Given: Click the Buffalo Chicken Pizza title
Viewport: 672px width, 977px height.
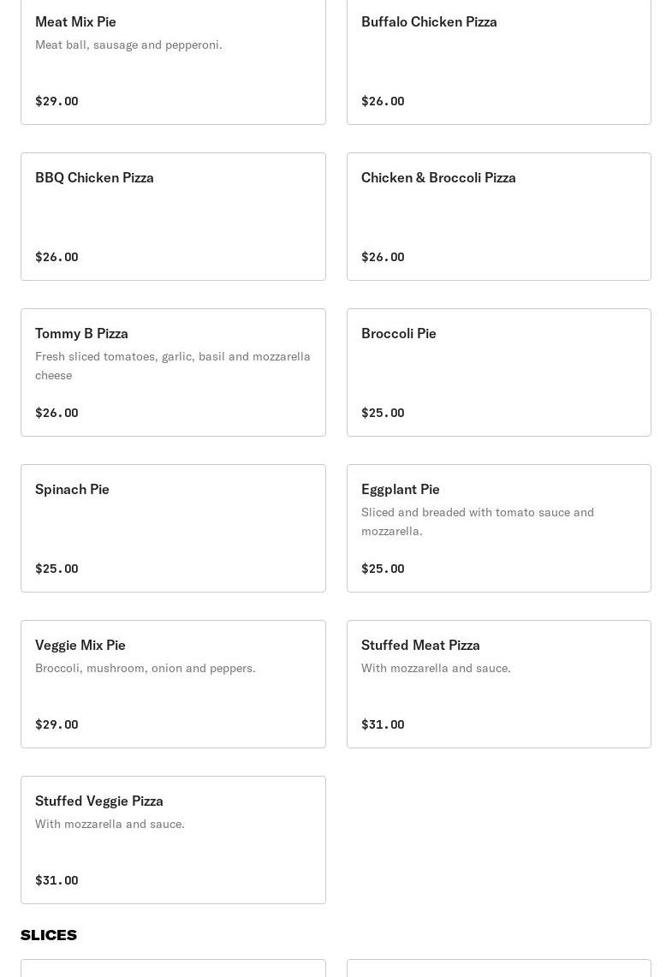Looking at the screenshot, I should [x=429, y=21].
